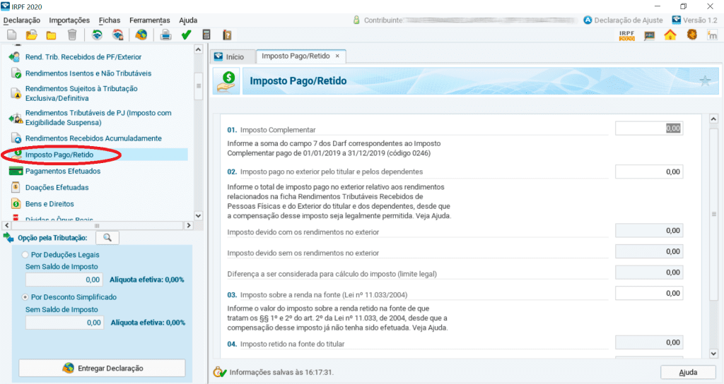The image size is (724, 384).
Task: Open the calculator toolbar icon
Action: [x=206, y=35]
